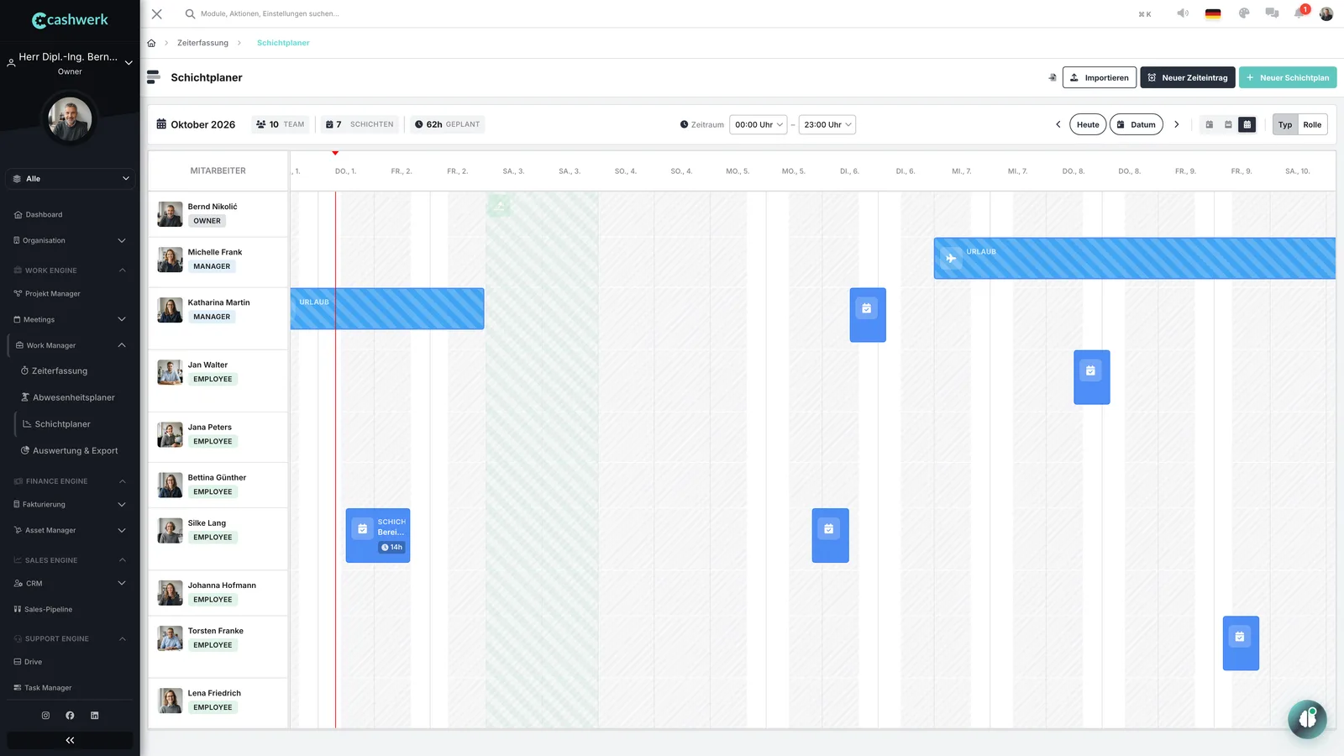Click the Heute button
1344x756 pixels.
click(1088, 124)
